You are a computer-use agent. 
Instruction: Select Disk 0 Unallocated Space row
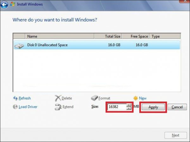[x=95, y=45]
